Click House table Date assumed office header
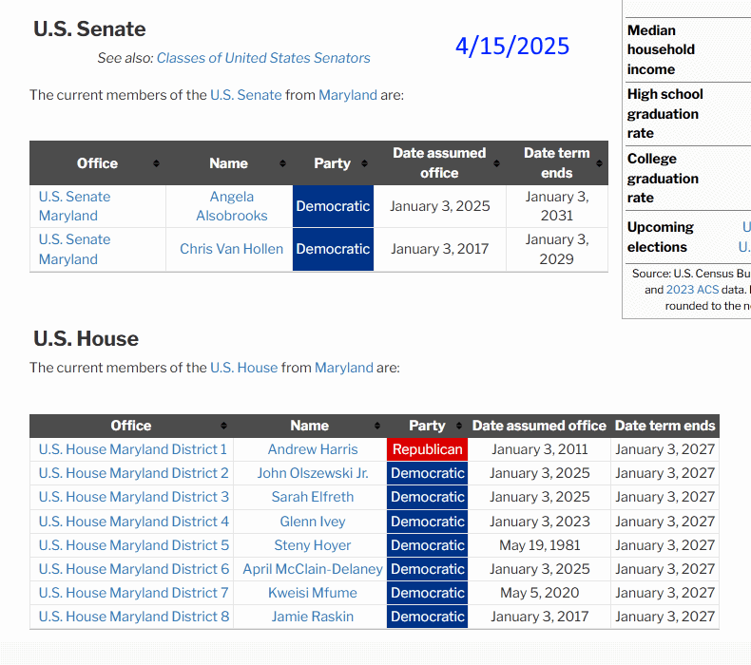751x665 pixels. (x=539, y=426)
